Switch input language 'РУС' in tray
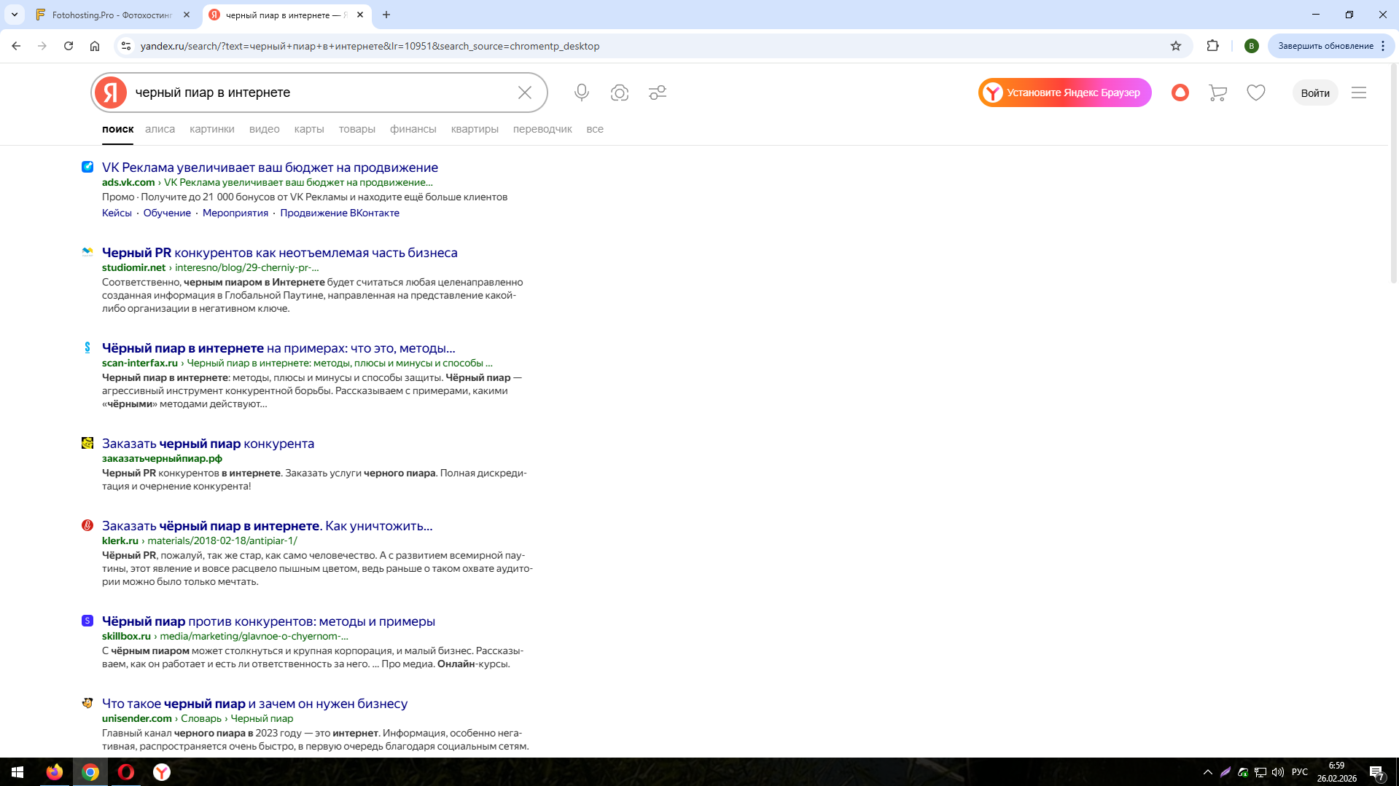Viewport: 1399px width, 786px height. point(1300,772)
